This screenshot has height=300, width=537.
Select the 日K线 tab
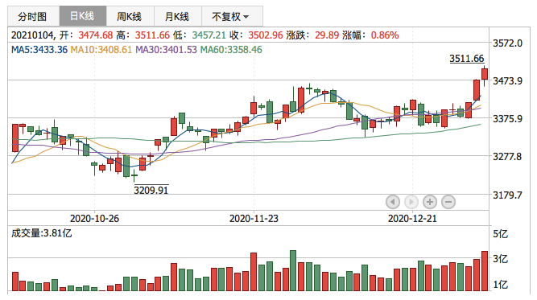83,16
